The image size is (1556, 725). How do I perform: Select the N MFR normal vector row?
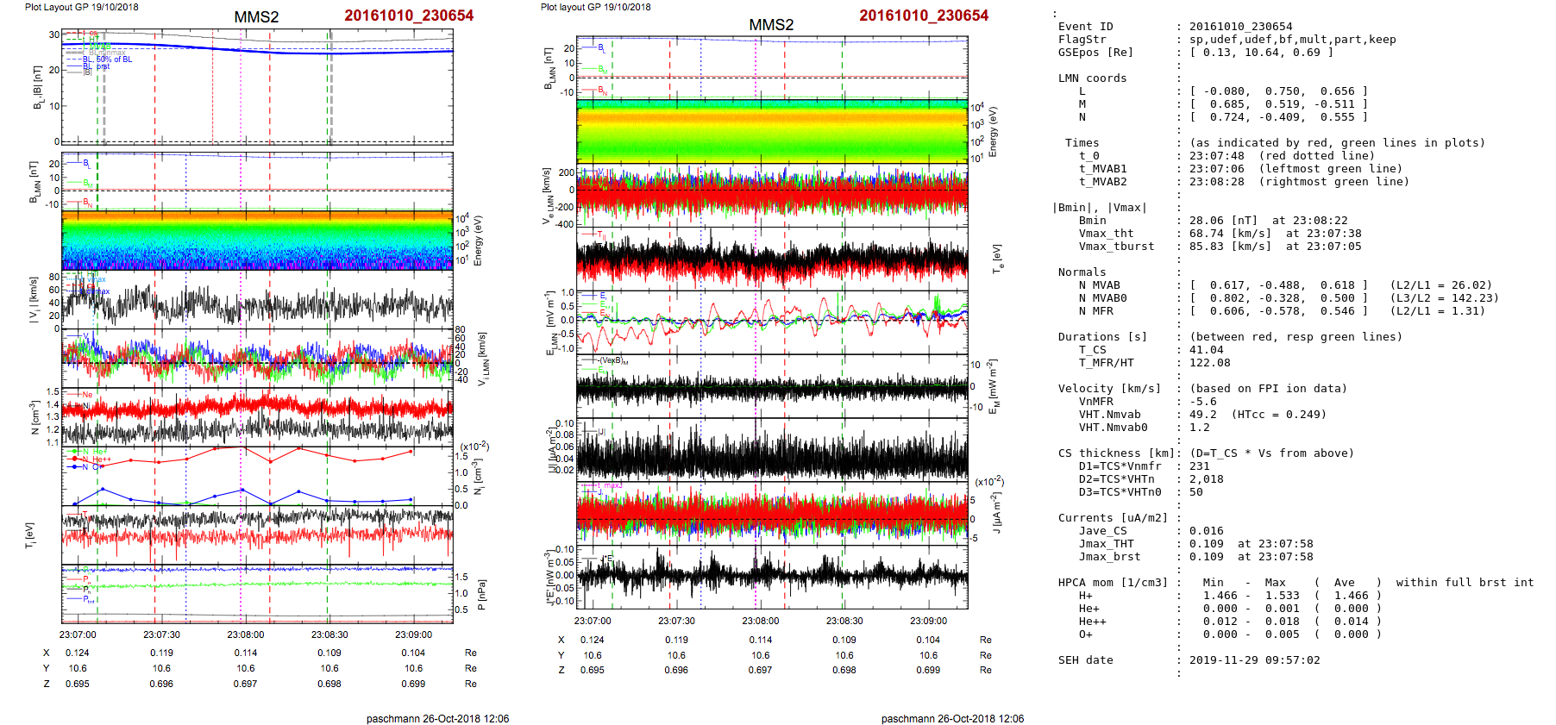[x=1278, y=311]
